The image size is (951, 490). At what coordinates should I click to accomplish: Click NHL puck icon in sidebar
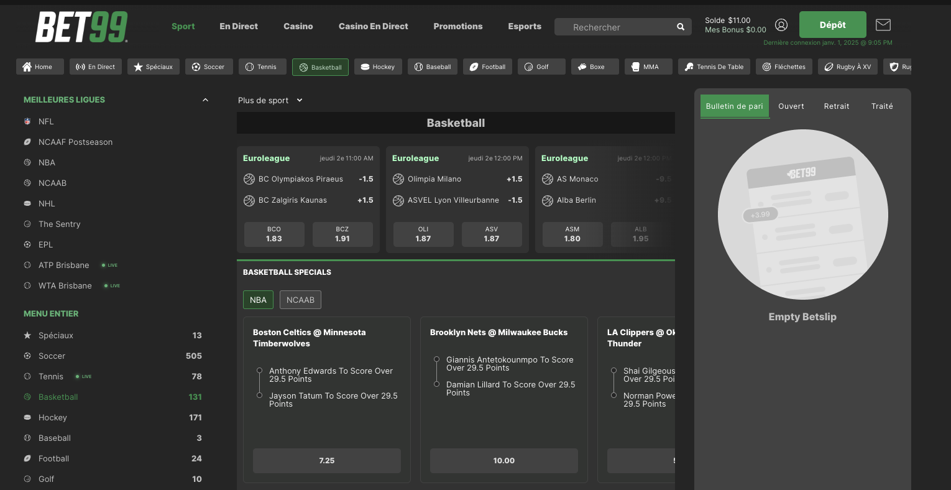point(27,203)
